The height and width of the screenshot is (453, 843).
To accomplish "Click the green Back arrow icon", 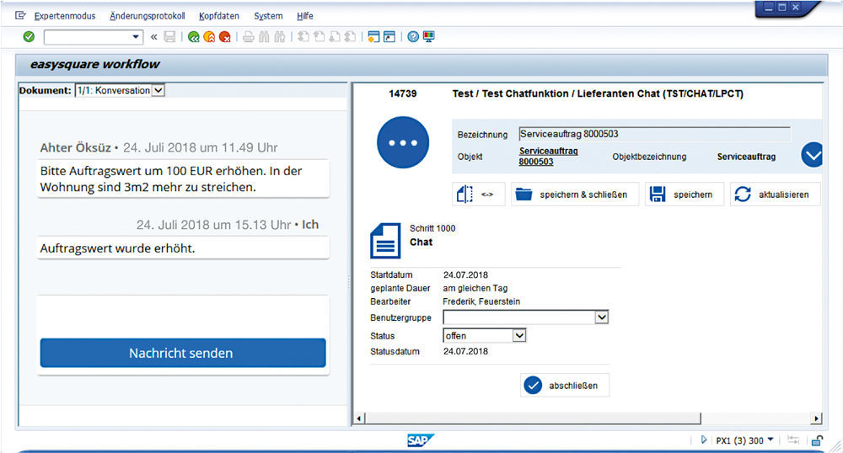I will pos(194,37).
